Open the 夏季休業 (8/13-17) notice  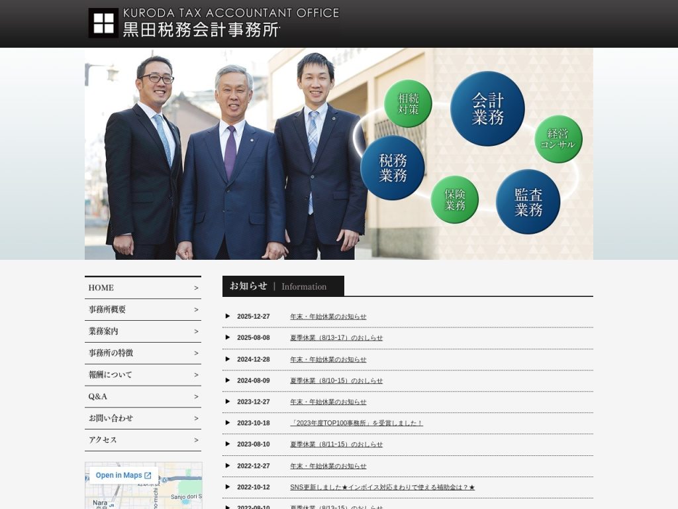[336, 338]
